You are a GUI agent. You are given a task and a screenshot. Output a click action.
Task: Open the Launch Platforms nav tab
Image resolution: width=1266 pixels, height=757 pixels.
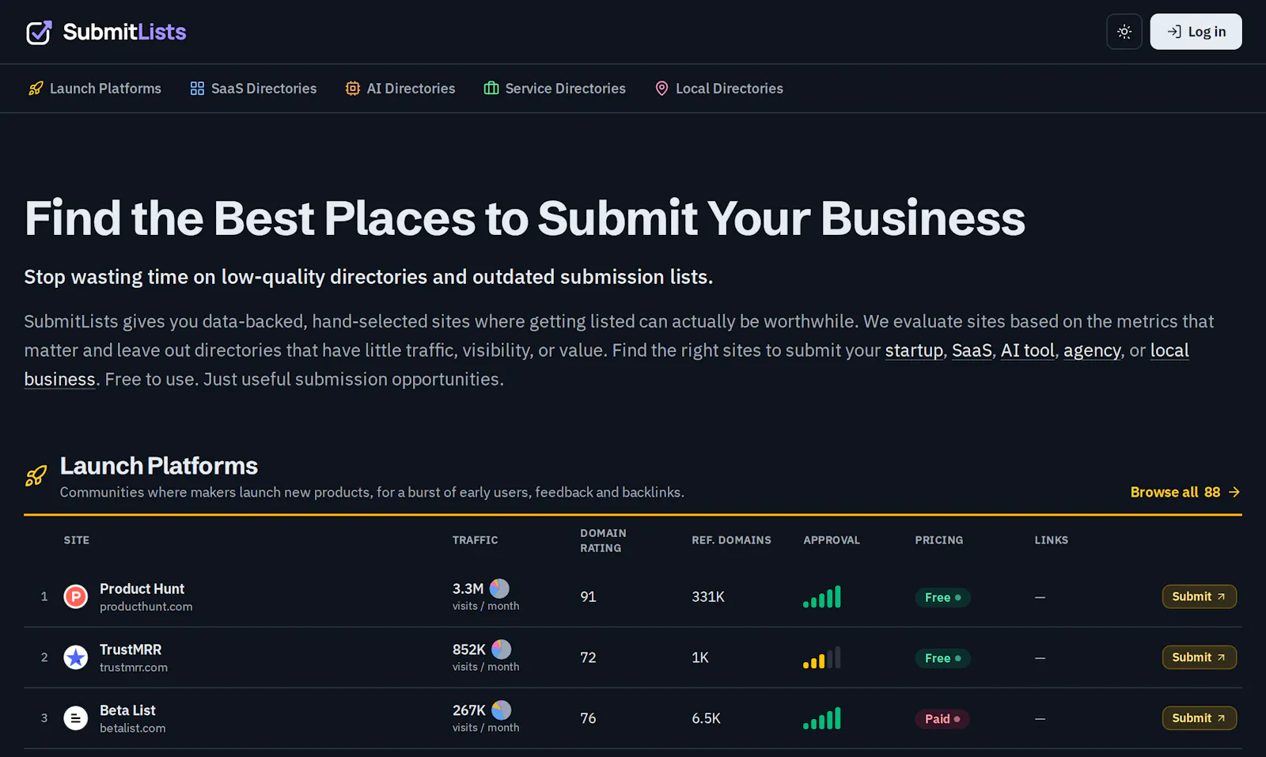coord(95,89)
